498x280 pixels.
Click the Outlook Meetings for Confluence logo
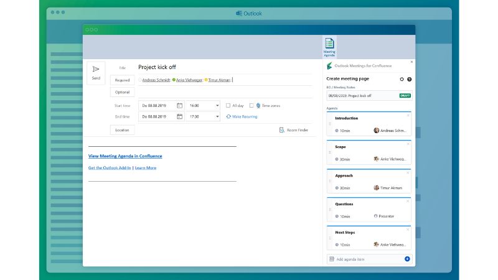click(329, 66)
